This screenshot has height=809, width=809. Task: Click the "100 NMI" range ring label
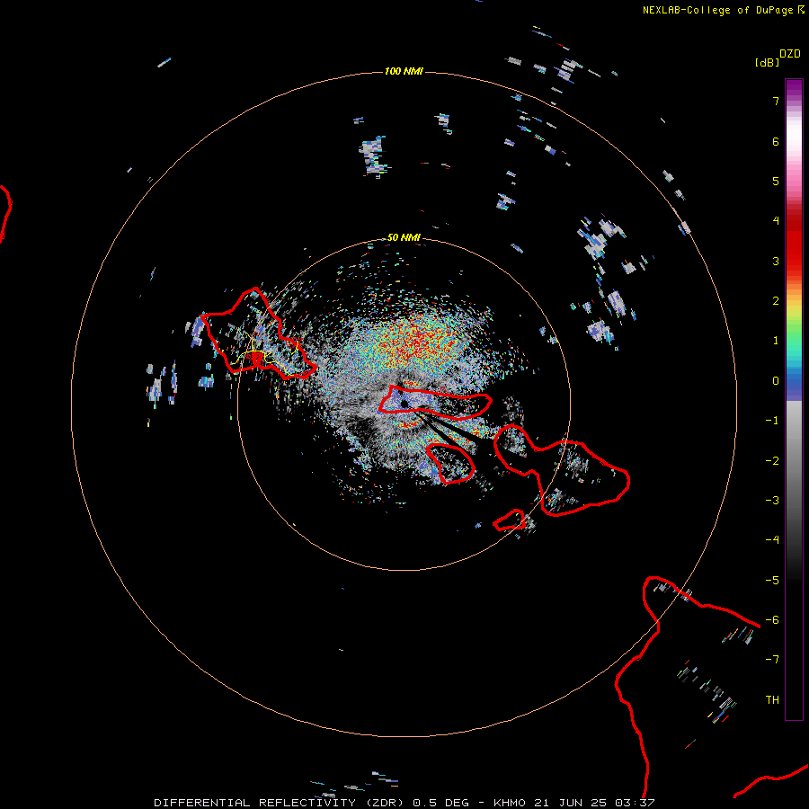click(x=404, y=71)
